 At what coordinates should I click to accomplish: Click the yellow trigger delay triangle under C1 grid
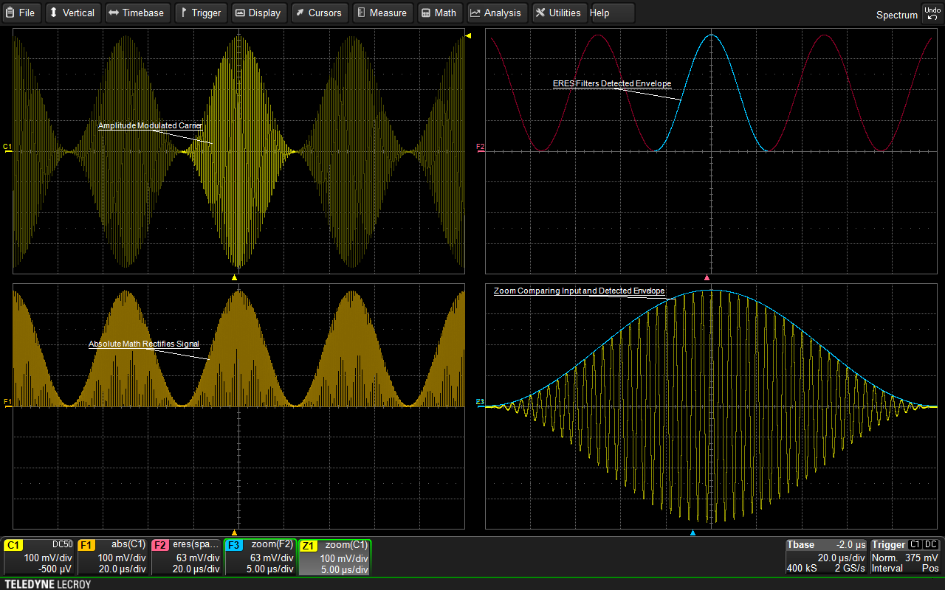234,278
